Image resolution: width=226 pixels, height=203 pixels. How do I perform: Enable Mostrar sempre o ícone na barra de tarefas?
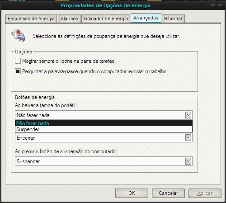point(18,61)
